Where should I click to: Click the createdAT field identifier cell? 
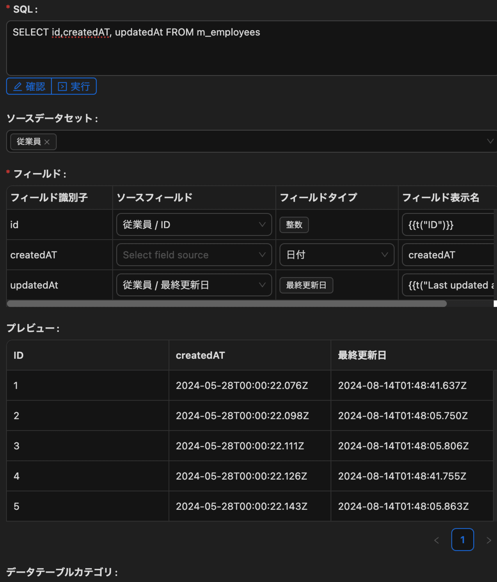point(59,255)
